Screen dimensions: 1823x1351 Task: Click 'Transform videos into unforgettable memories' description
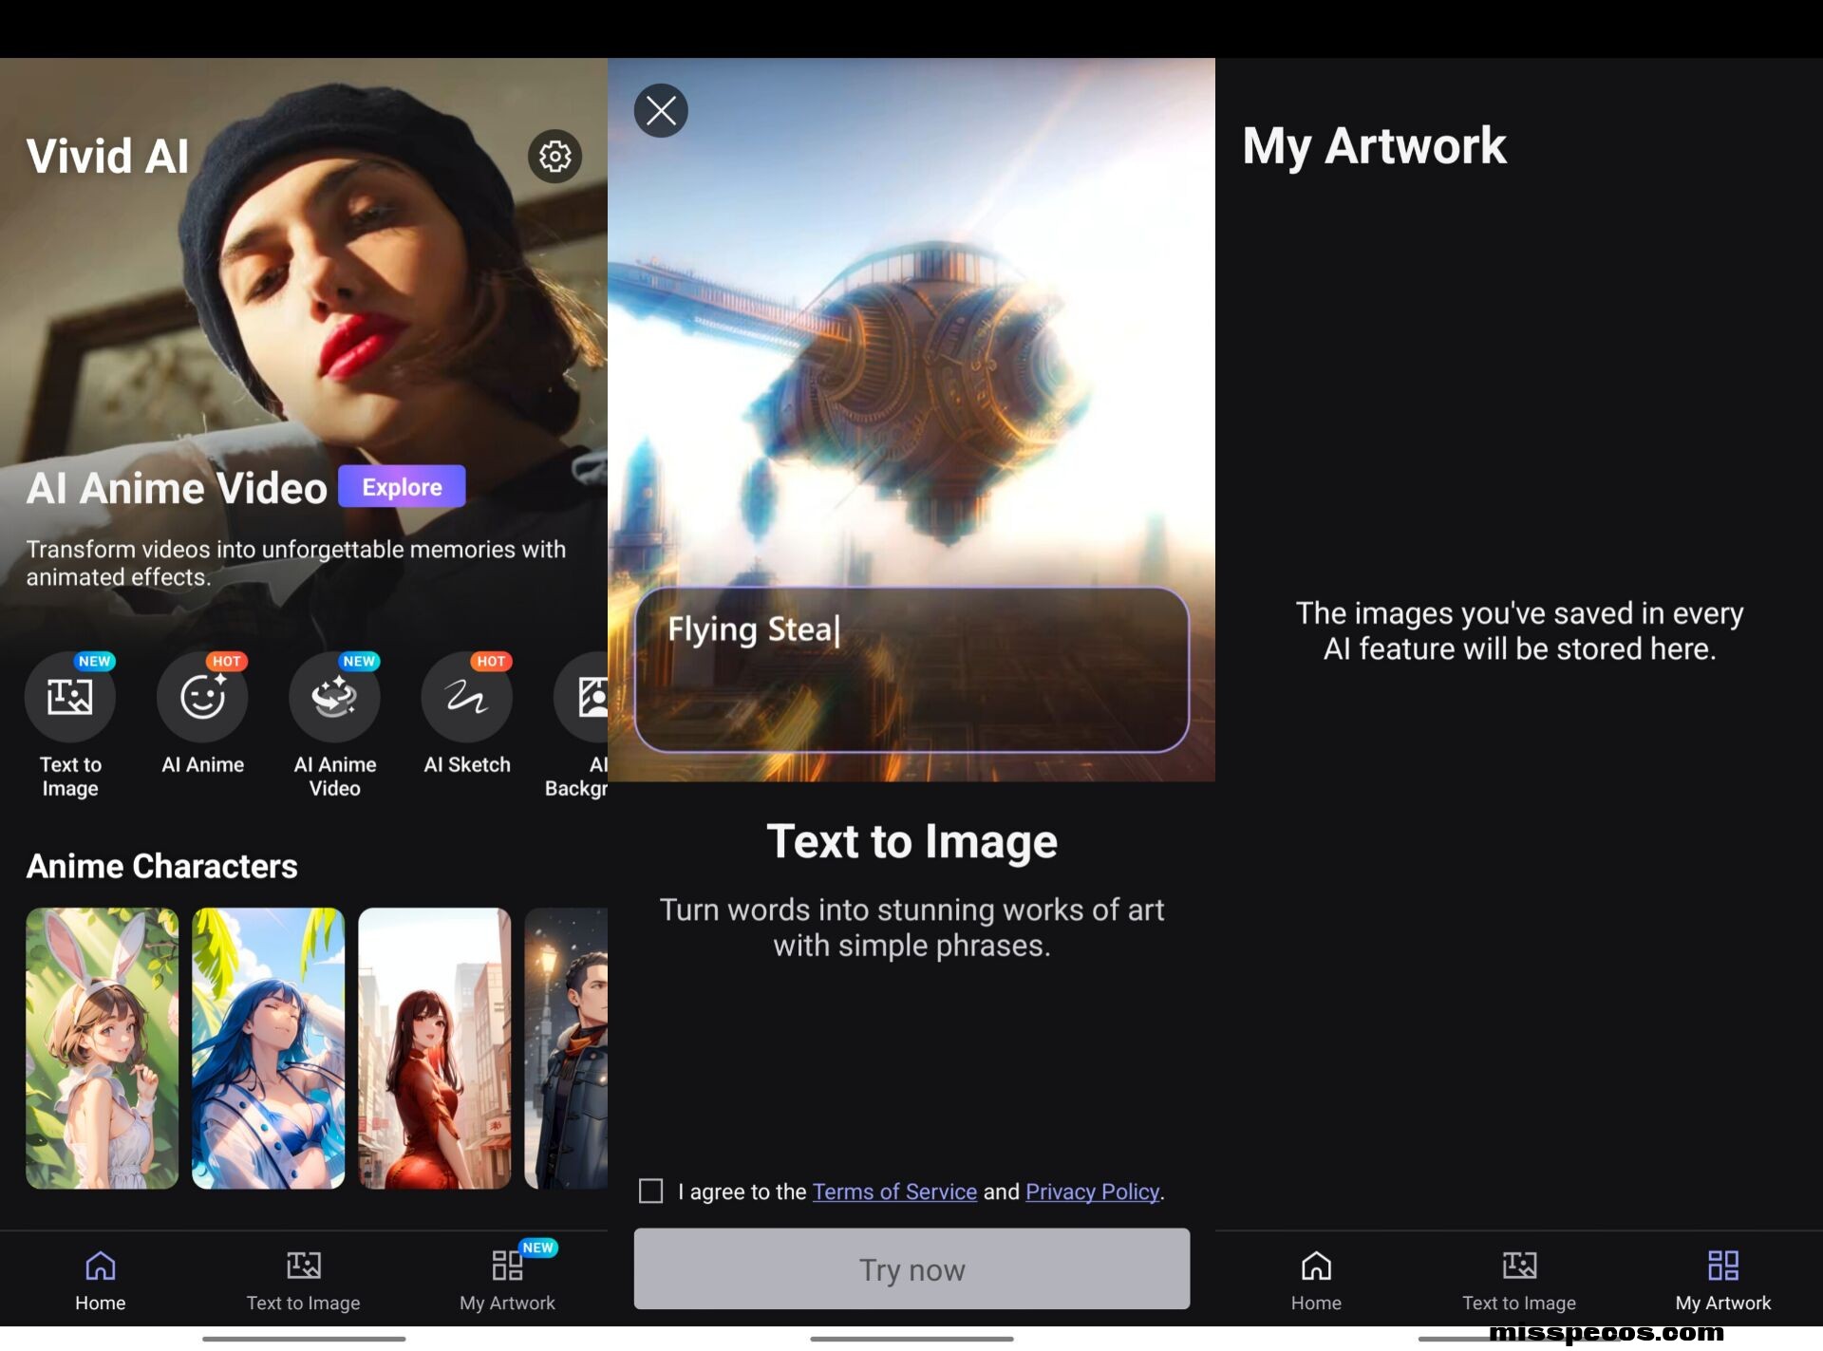(295, 563)
